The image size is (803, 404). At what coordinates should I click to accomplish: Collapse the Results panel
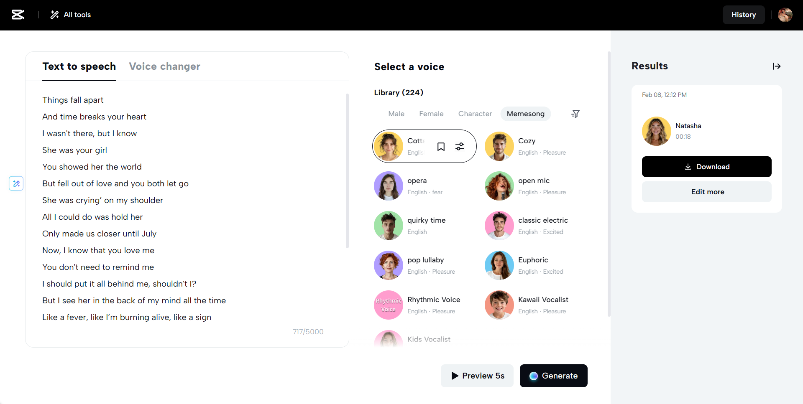[777, 66]
